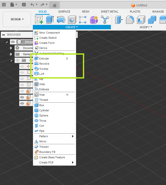Screen dimensions: 166x185
Task: Undo the last action
Action: (x=32, y=5)
